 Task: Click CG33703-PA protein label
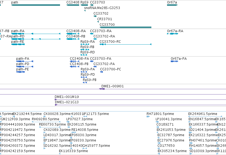pyautogui.click(x=101, y=59)
